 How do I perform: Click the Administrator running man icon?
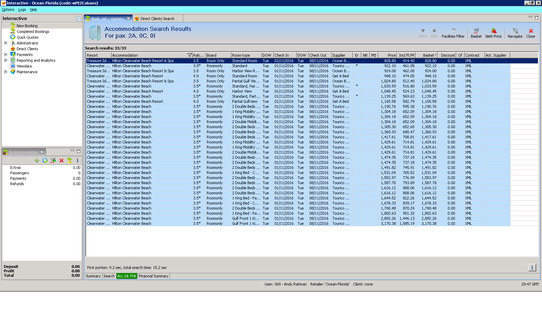[x=13, y=43]
